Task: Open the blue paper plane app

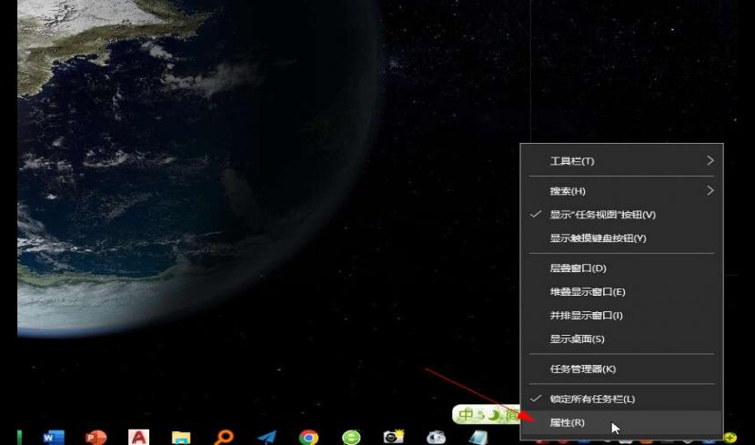Action: click(x=267, y=438)
